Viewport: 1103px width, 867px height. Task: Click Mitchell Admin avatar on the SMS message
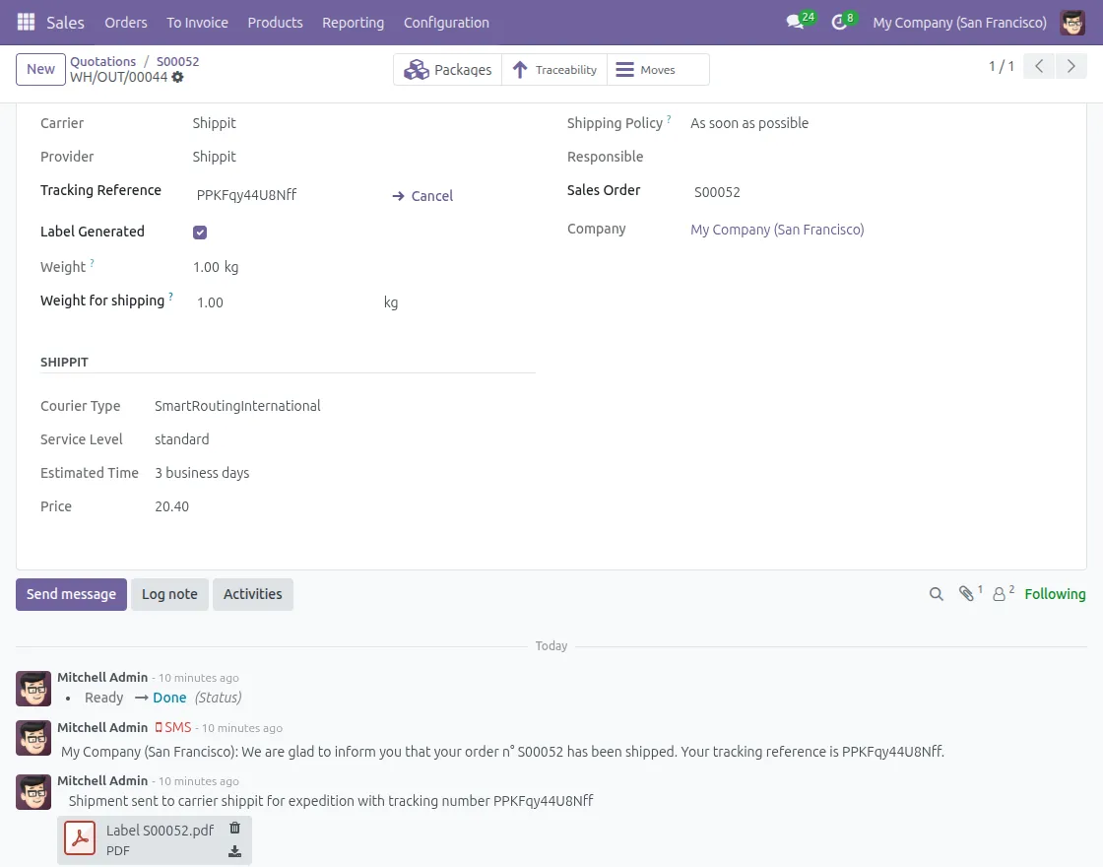33,738
